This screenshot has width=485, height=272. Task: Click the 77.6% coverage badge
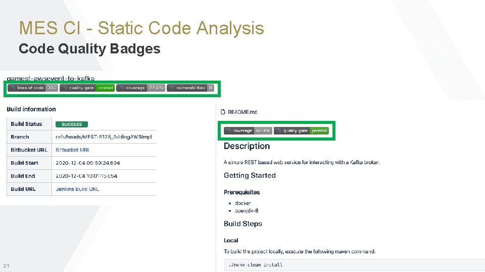coord(140,88)
